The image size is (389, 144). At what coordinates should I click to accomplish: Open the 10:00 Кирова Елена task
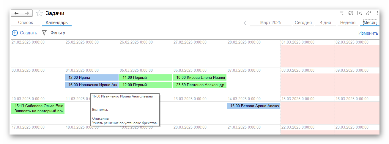(x=199, y=77)
